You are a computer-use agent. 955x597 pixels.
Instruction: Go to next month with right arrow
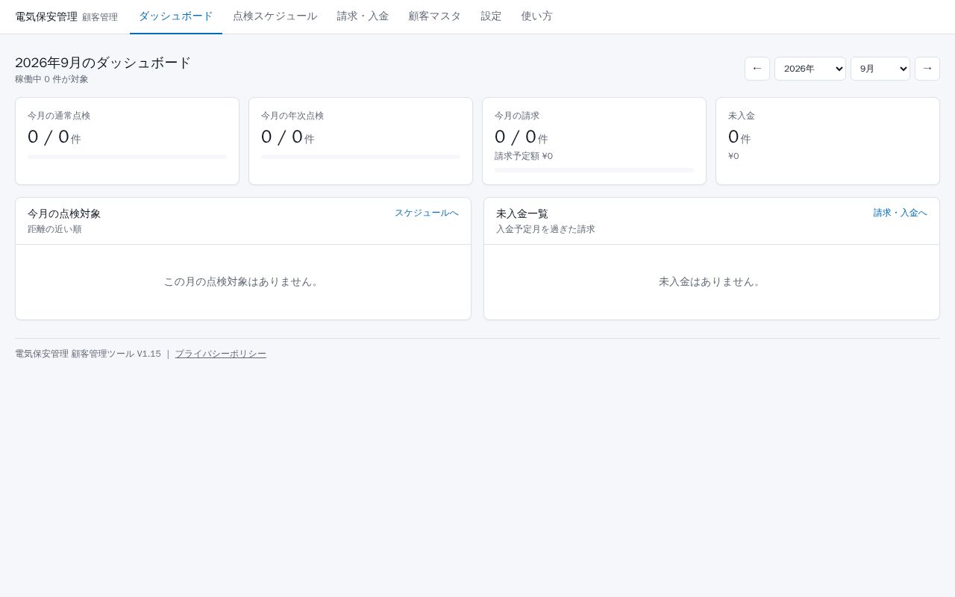click(927, 69)
